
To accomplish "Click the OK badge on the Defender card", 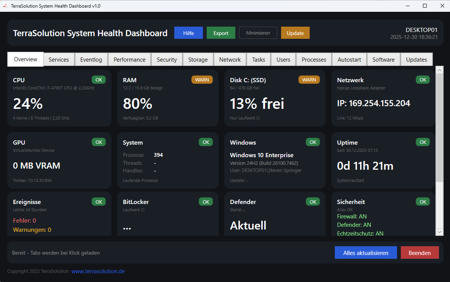I will 313,202.
